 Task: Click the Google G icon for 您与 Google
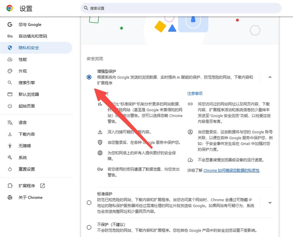10,25
